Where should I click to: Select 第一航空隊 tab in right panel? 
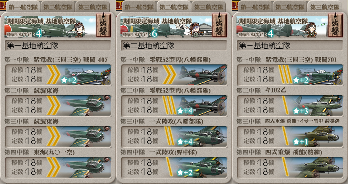click(255, 7)
